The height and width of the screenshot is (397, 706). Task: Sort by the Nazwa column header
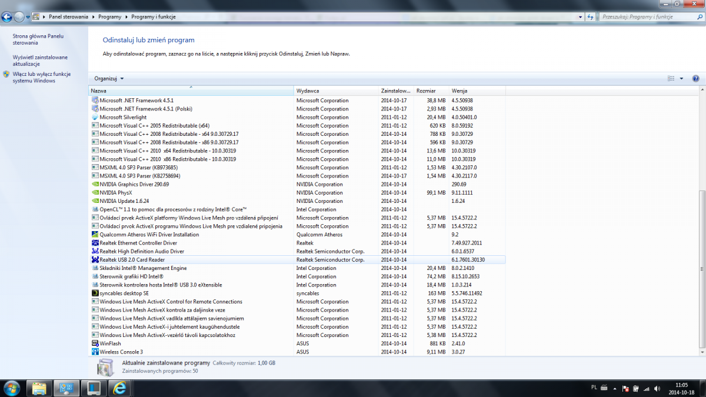pos(191,91)
